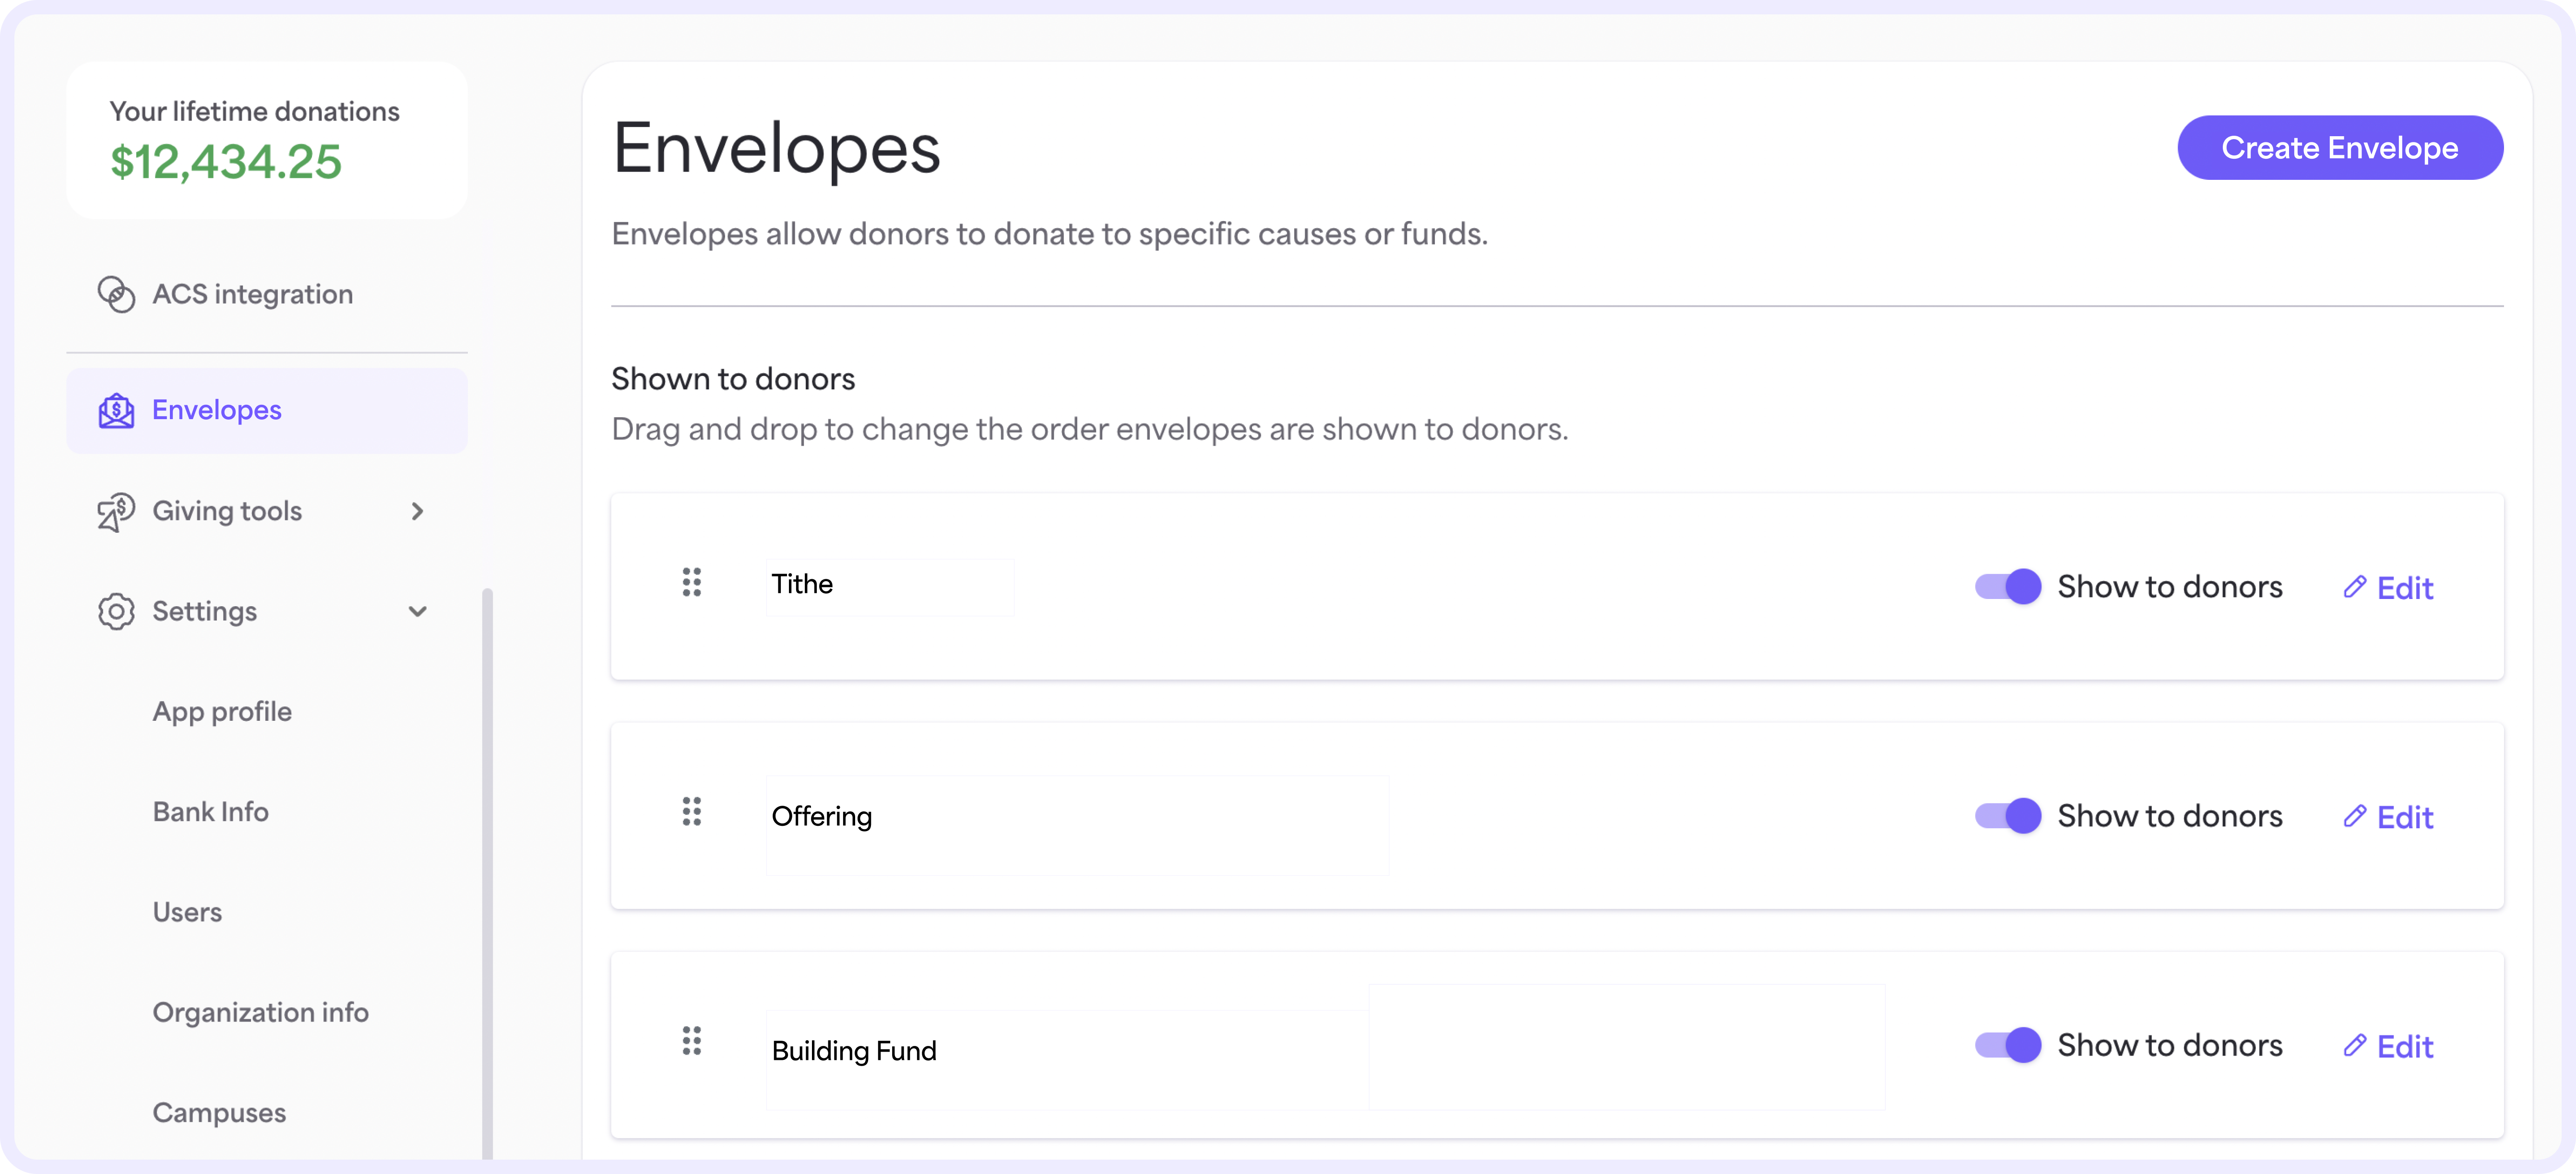Toggle Show to donors for Building Fund
The height and width of the screenshot is (1174, 2576).
[x=2008, y=1045]
